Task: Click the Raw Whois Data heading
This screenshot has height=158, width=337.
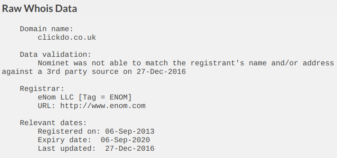Action: pyautogui.click(x=39, y=9)
